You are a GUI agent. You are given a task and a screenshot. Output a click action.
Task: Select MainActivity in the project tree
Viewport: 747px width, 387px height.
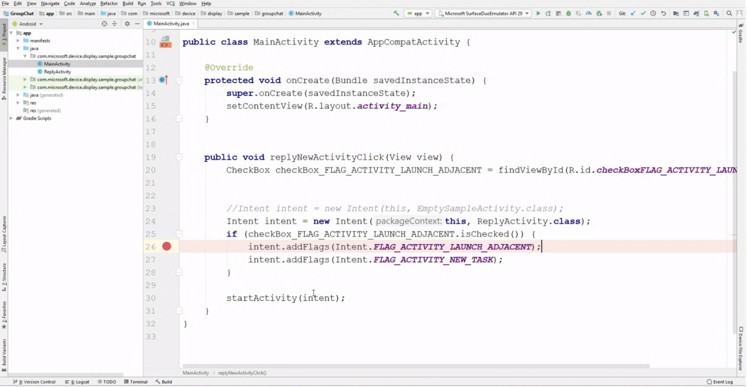pyautogui.click(x=57, y=64)
